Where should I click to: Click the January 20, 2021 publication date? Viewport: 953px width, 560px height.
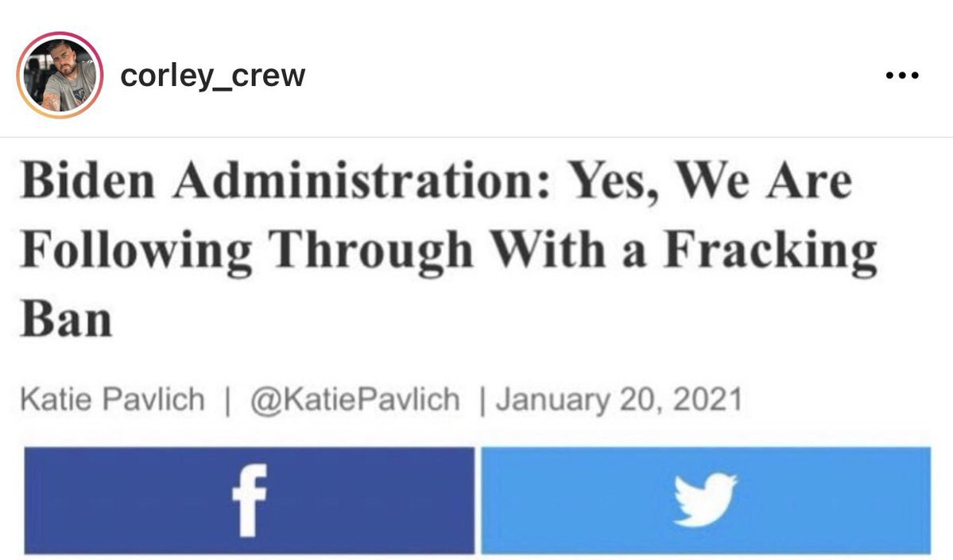point(618,399)
